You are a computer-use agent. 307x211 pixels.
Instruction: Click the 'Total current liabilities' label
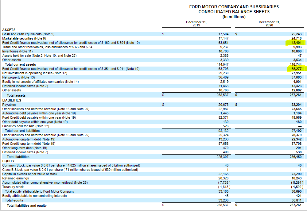pos(22,131)
